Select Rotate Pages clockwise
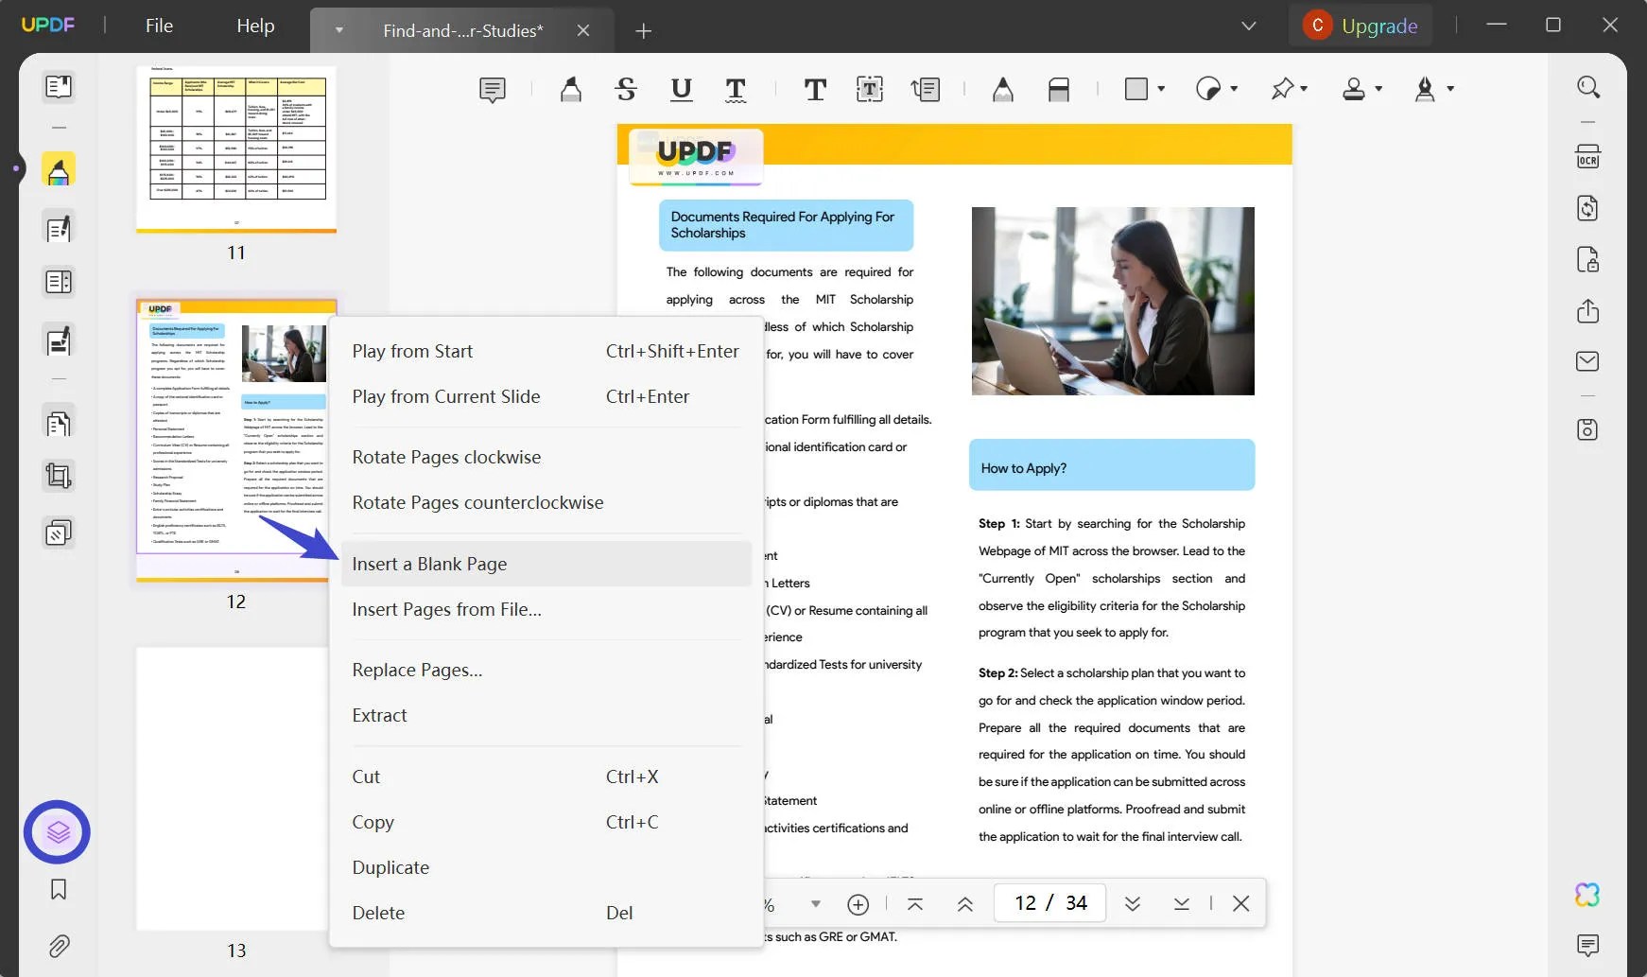1647x977 pixels. click(446, 457)
